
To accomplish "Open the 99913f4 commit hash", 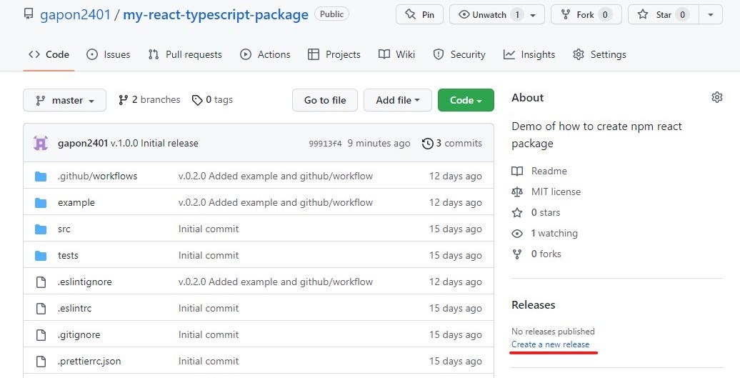I will click(325, 144).
